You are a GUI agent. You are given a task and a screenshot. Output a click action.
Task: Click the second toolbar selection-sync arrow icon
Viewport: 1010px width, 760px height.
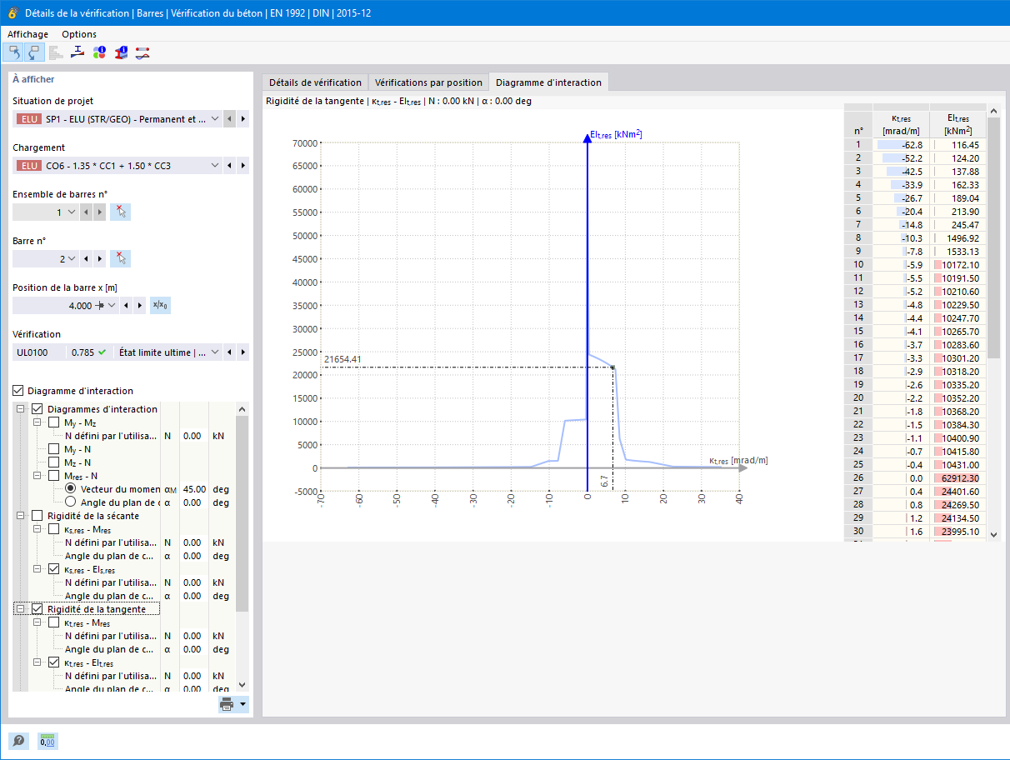[34, 52]
